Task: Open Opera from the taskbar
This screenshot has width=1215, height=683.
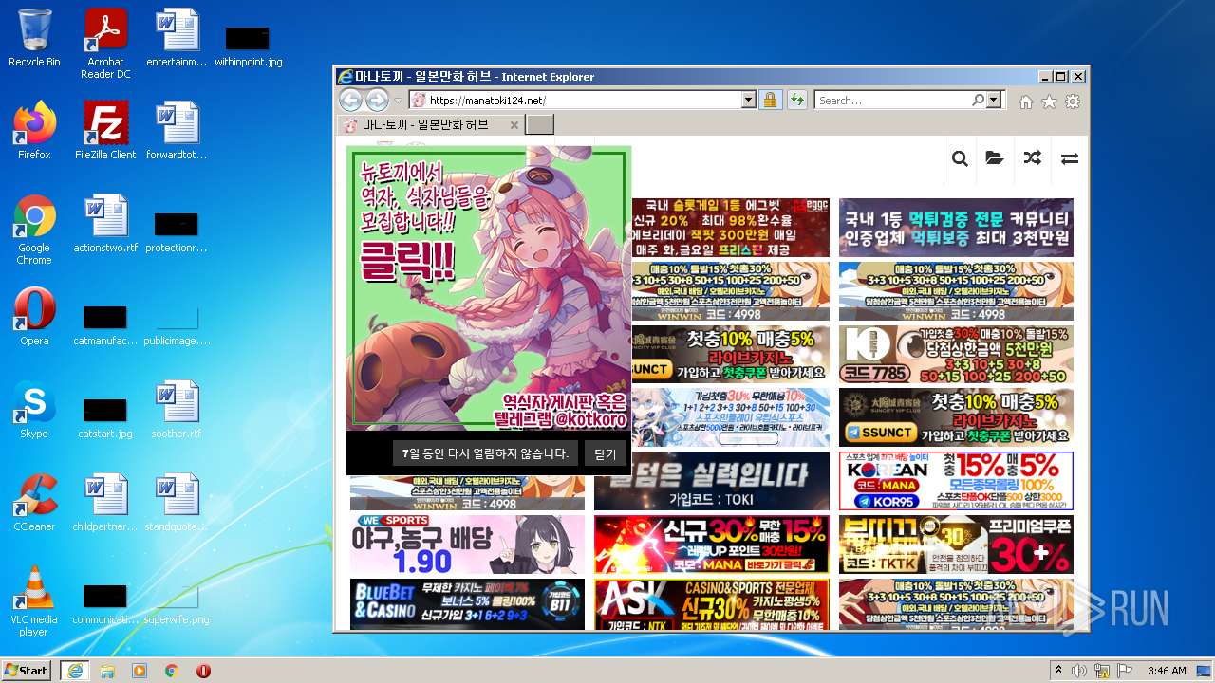Action: click(x=203, y=671)
